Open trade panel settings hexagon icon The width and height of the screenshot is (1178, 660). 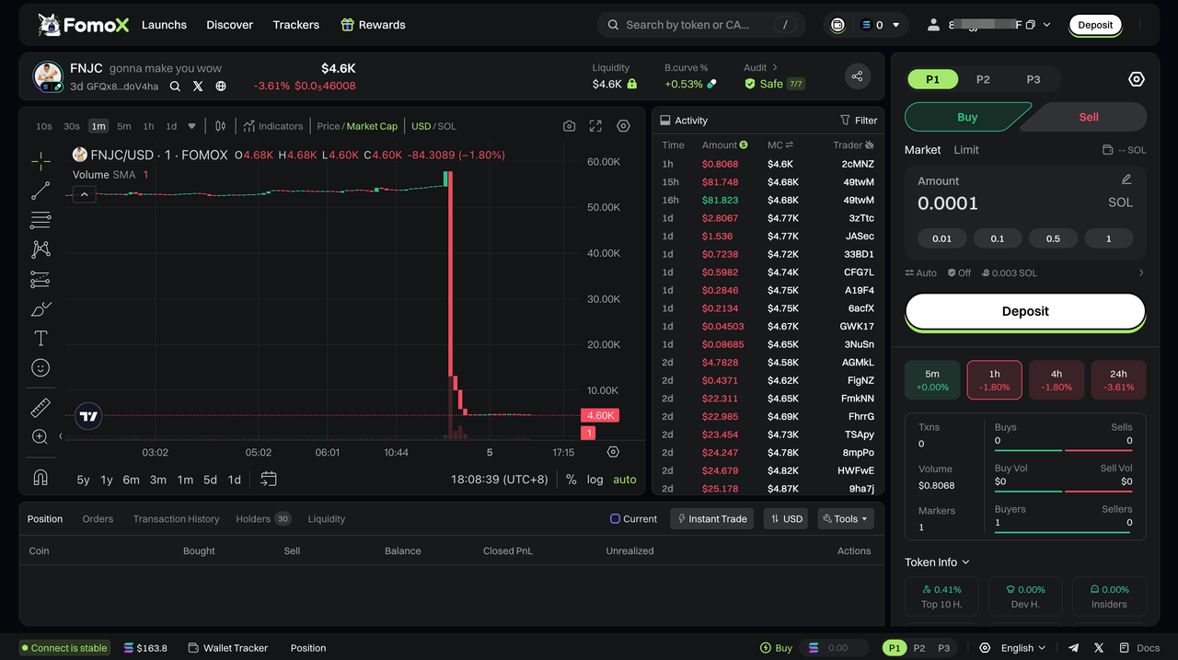(1136, 79)
